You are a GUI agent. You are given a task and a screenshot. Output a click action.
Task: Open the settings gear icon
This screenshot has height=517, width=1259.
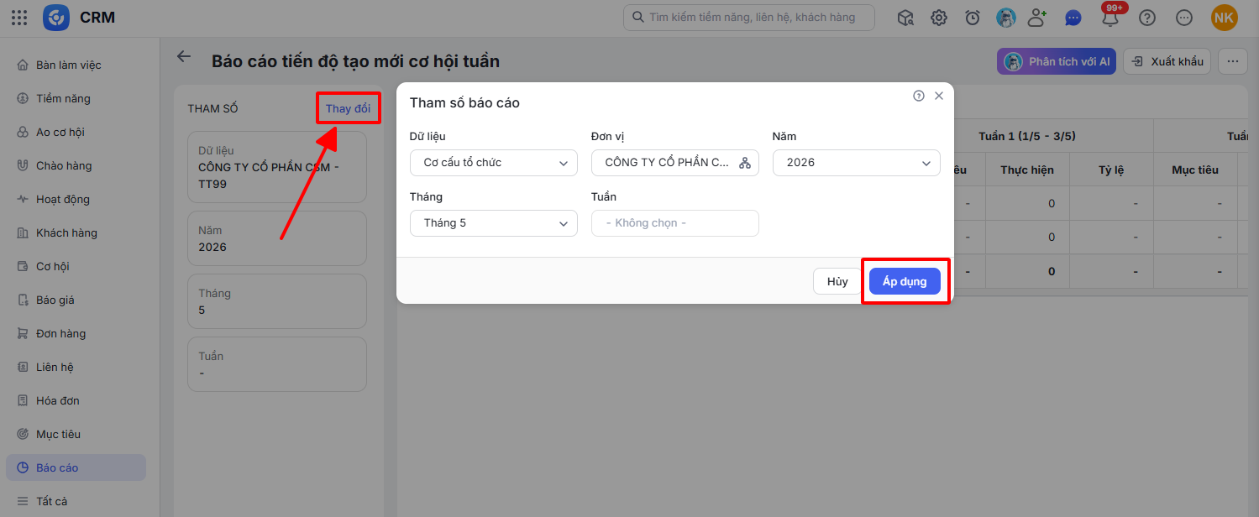(939, 17)
